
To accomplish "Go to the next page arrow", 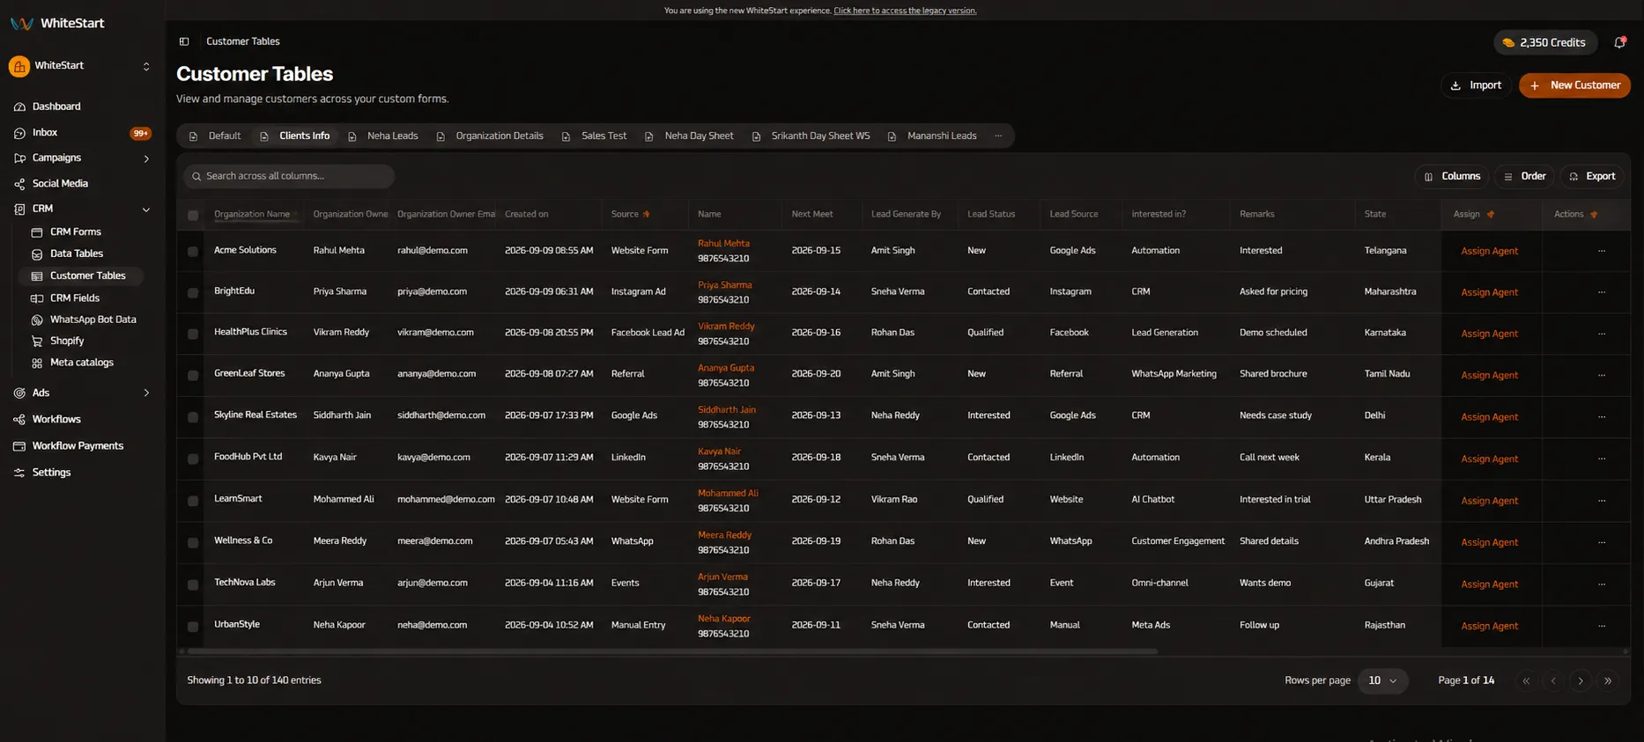I will [1581, 681].
